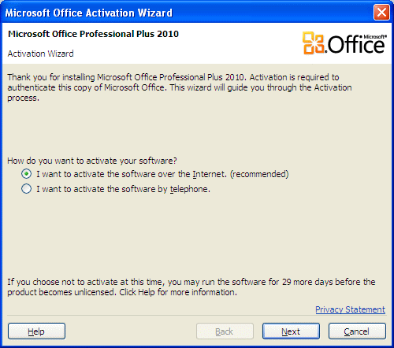Open the Privacy Statement link

pyautogui.click(x=350, y=309)
